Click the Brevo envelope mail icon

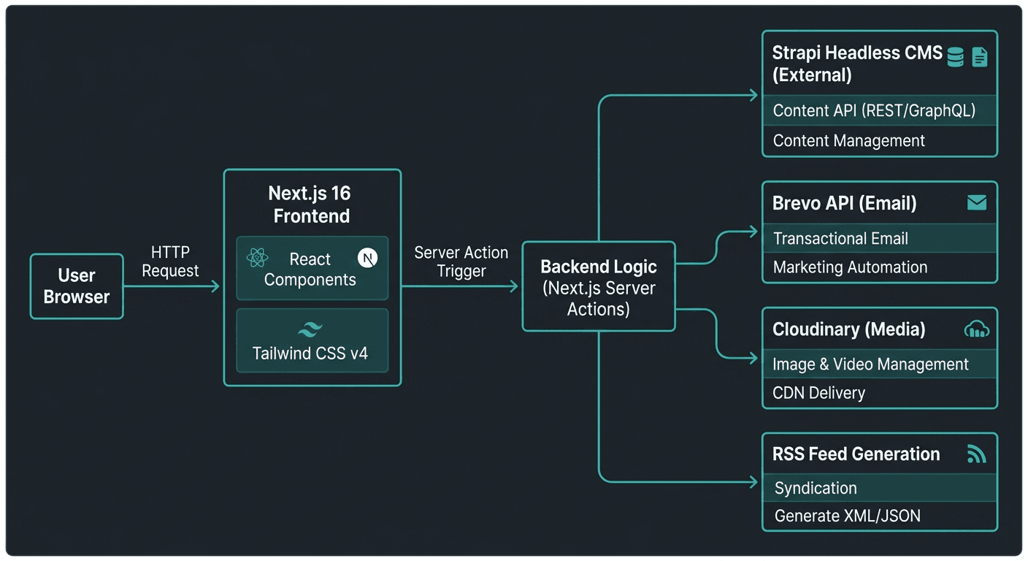(x=977, y=202)
